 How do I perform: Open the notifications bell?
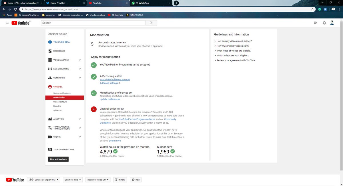324,23
